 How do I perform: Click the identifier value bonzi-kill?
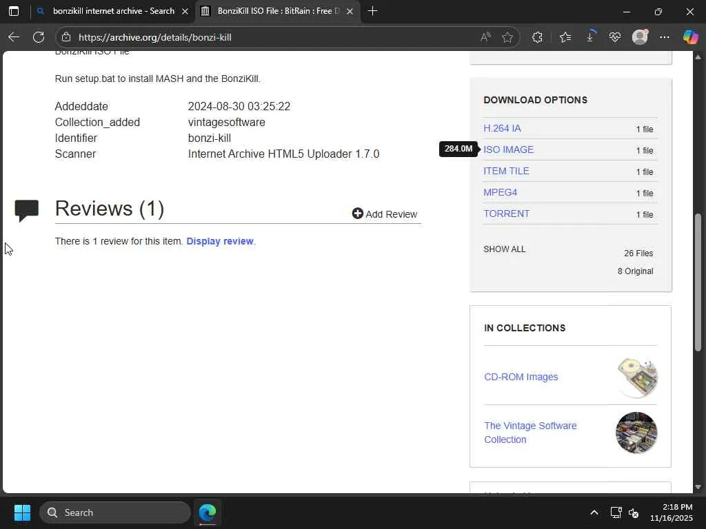coord(210,138)
